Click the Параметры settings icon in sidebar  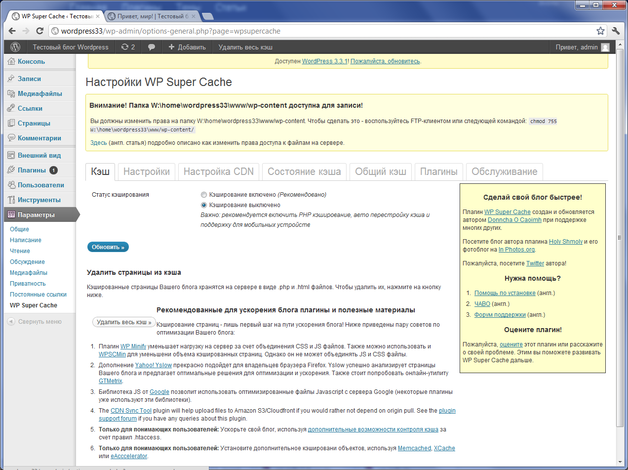tap(11, 214)
